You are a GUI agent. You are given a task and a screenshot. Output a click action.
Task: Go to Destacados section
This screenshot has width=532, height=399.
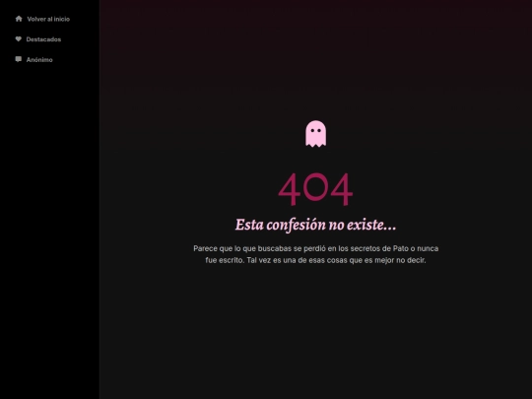point(43,39)
